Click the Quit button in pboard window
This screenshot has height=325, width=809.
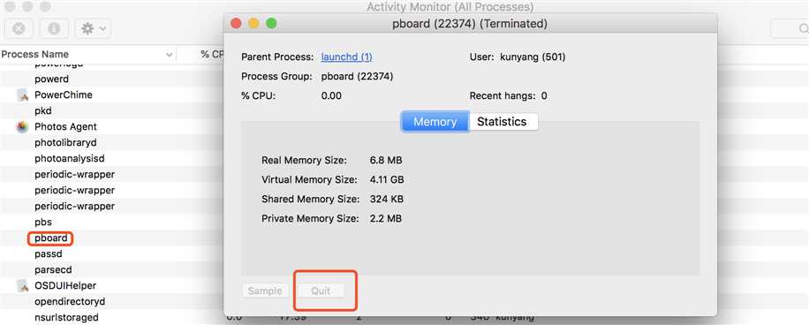321,291
